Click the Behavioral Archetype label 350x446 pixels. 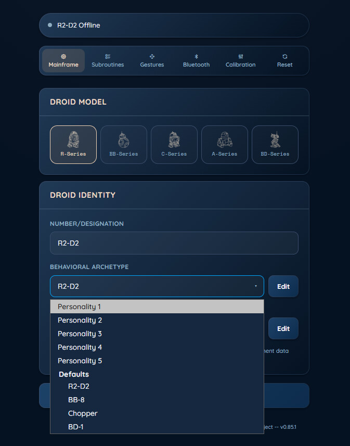[89, 267]
